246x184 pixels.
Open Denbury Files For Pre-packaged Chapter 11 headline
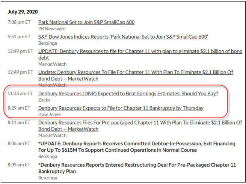140,126
